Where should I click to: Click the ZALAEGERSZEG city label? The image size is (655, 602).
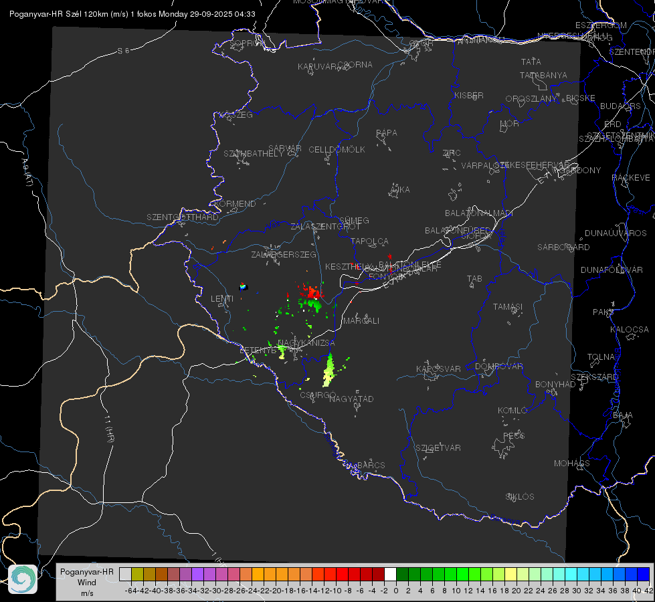coord(284,254)
